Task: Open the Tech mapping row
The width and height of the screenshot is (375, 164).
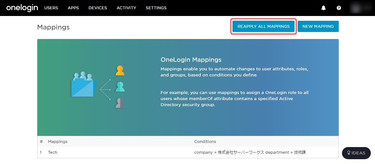Action: point(188,152)
